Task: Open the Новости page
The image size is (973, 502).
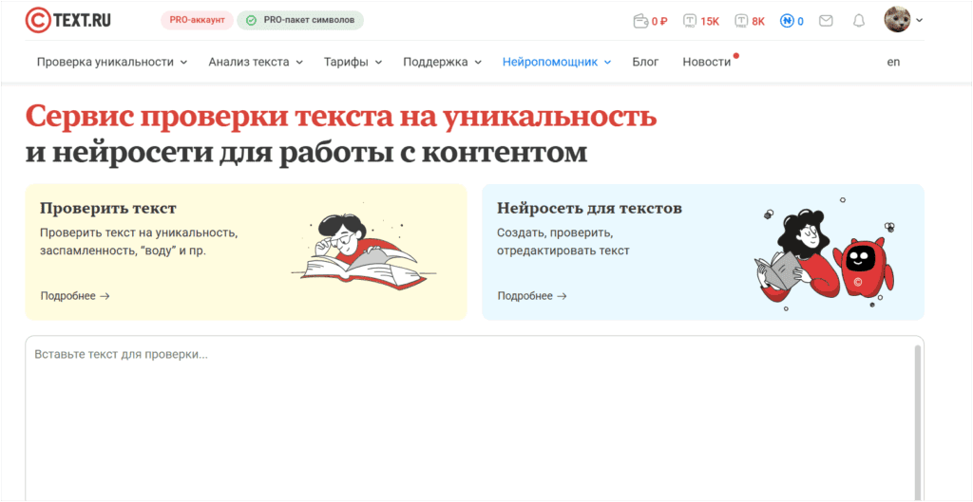Action: coord(706,62)
